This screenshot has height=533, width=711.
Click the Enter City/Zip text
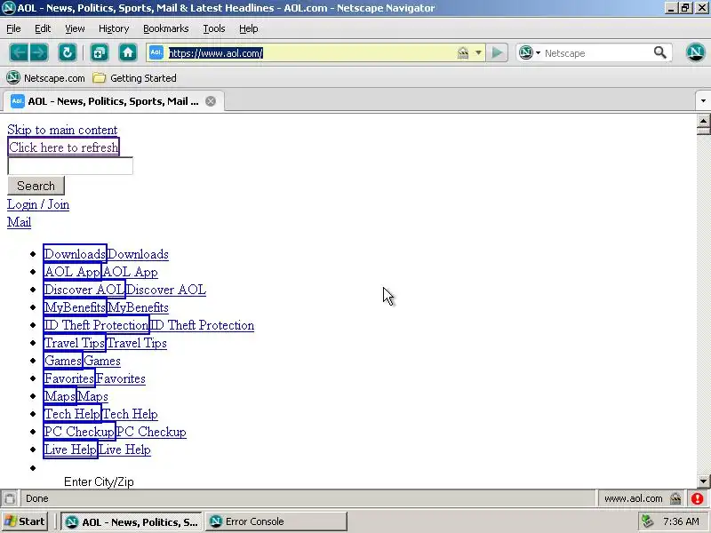click(x=99, y=481)
